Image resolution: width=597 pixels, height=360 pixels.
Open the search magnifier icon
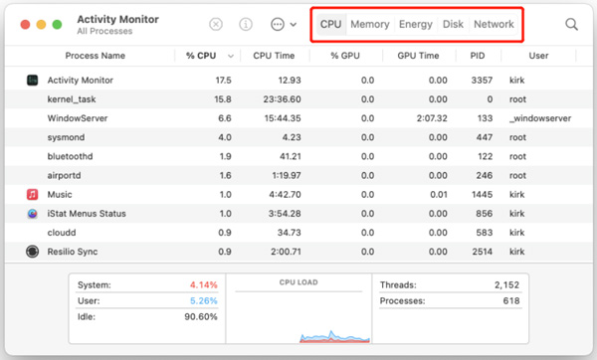571,25
